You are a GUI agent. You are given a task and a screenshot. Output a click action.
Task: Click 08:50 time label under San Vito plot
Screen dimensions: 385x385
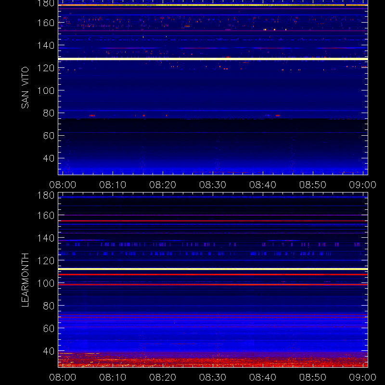[x=312, y=185]
